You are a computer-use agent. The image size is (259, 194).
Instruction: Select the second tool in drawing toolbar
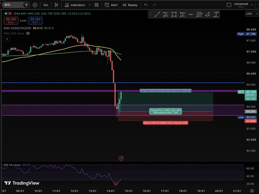166,14
